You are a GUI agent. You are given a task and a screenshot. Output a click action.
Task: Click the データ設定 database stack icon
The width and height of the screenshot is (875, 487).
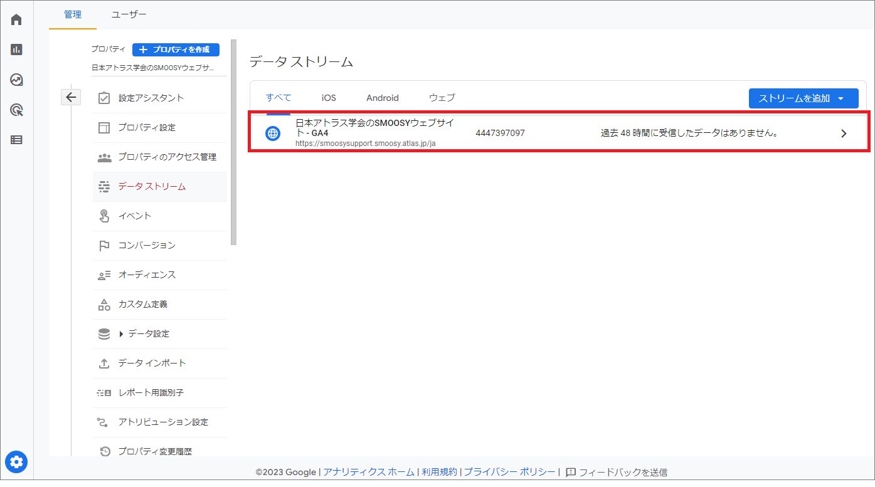(104, 334)
